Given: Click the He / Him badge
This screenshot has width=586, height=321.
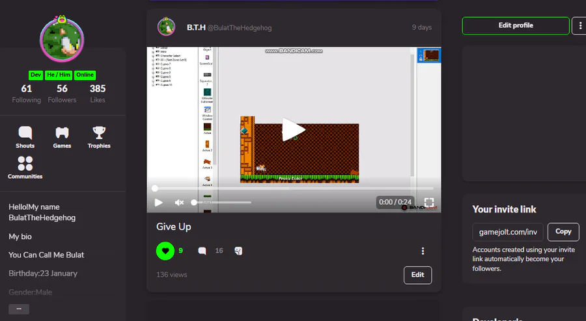Looking at the screenshot, I should [59, 75].
